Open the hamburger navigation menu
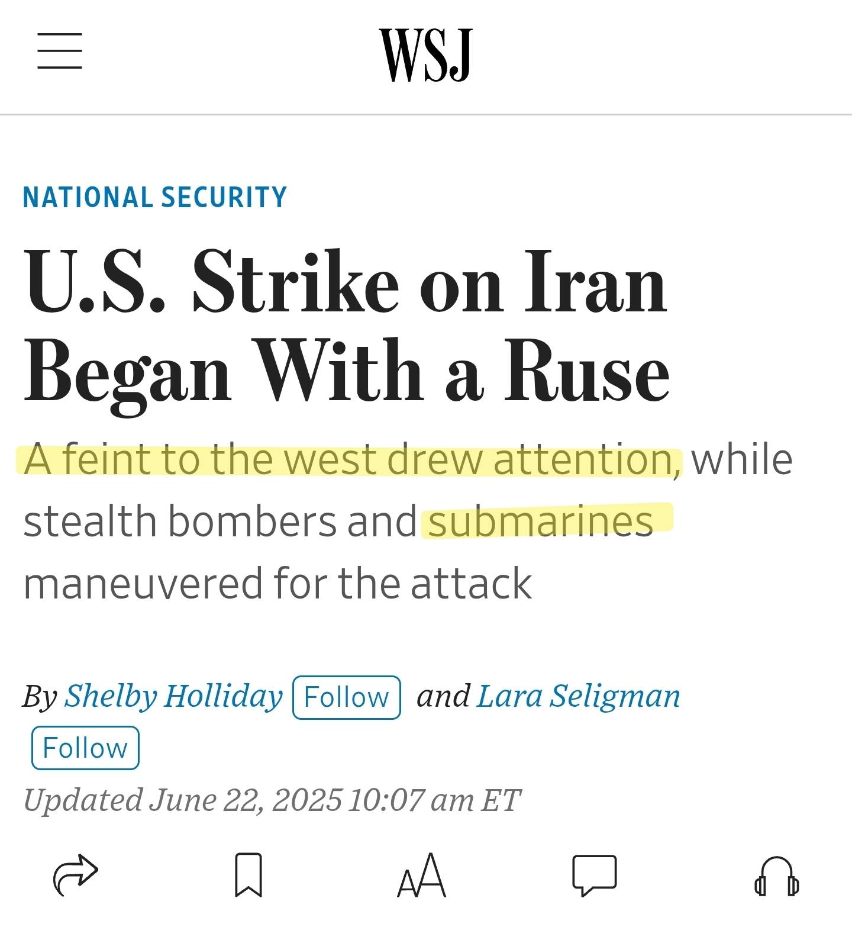The width and height of the screenshot is (852, 943). (60, 51)
